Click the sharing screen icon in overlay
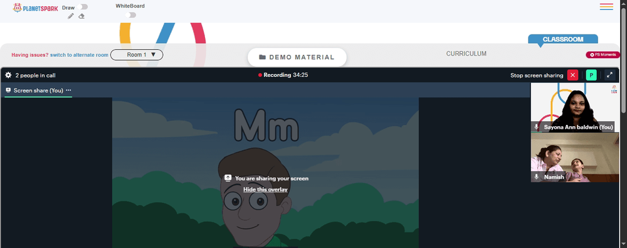The width and height of the screenshot is (627, 248). [228, 178]
